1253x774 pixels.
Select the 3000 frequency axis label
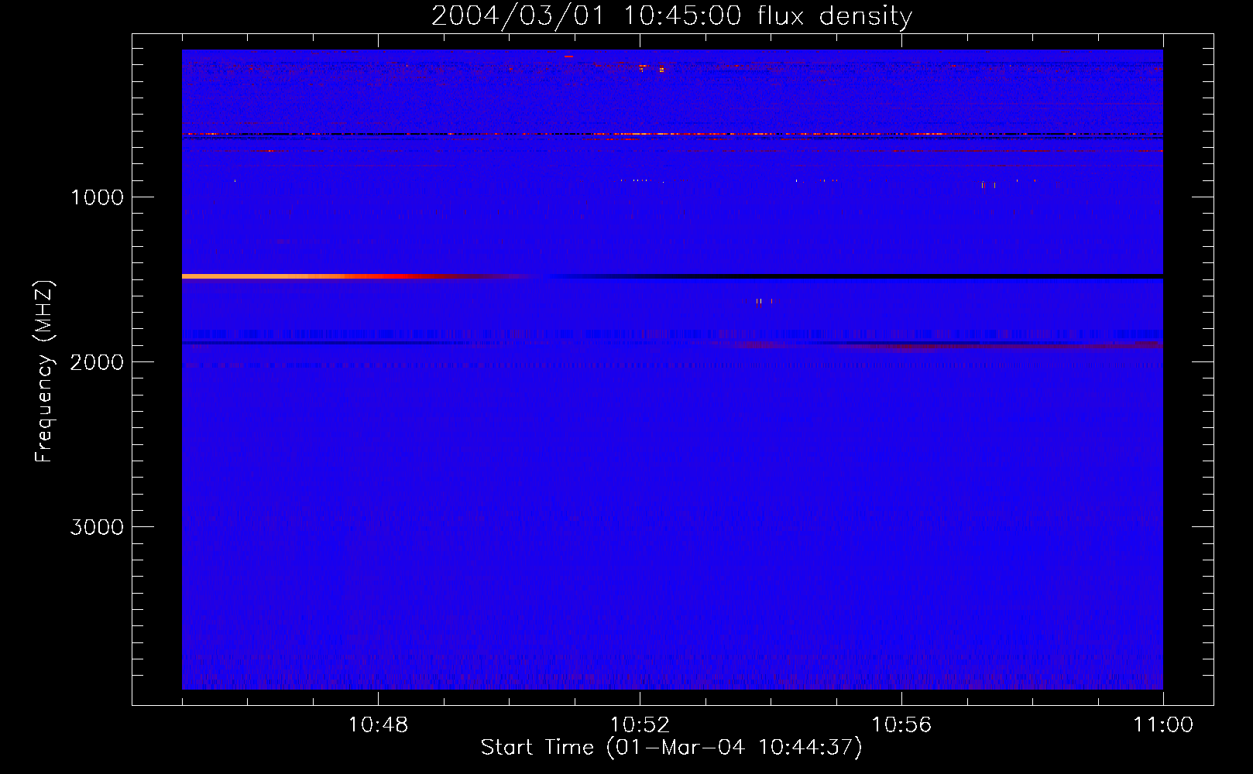click(97, 527)
